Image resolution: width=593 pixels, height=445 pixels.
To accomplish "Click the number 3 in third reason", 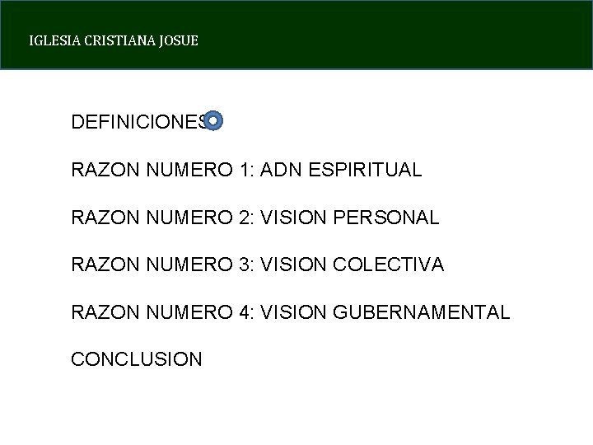I will click(243, 265).
